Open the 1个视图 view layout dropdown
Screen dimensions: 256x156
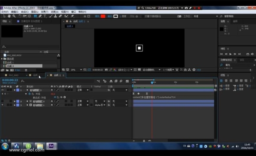pos(169,70)
